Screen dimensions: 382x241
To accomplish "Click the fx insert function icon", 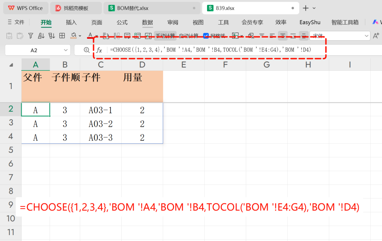I will point(99,50).
